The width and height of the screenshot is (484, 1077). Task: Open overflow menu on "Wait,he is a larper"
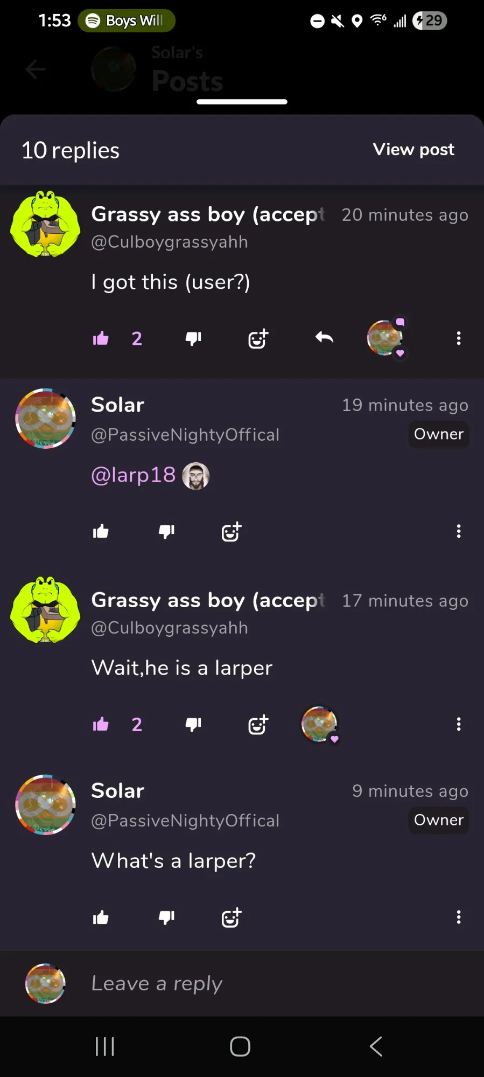pos(459,724)
